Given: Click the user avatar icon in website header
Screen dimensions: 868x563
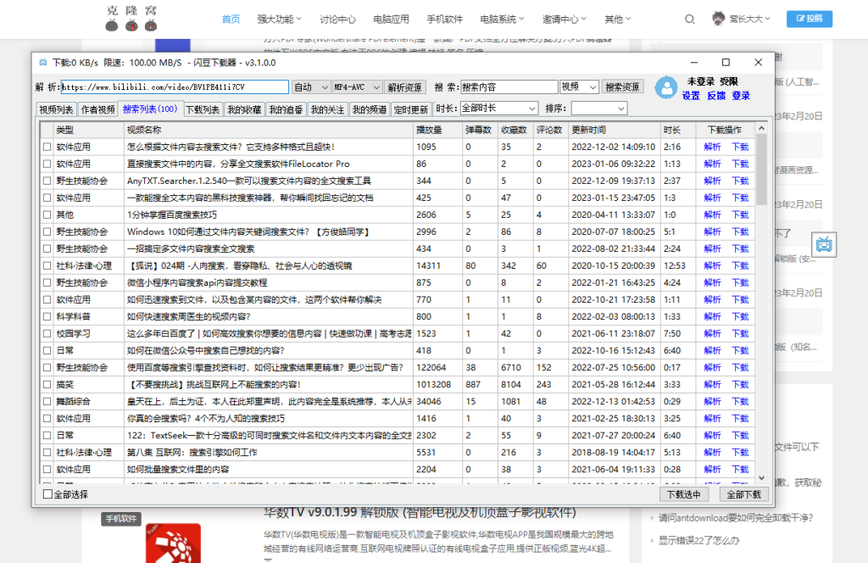Looking at the screenshot, I should tap(719, 19).
